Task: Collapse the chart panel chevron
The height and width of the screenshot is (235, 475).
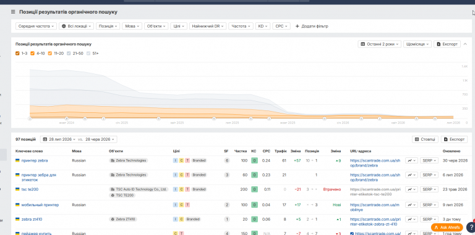Action: click(x=465, y=44)
